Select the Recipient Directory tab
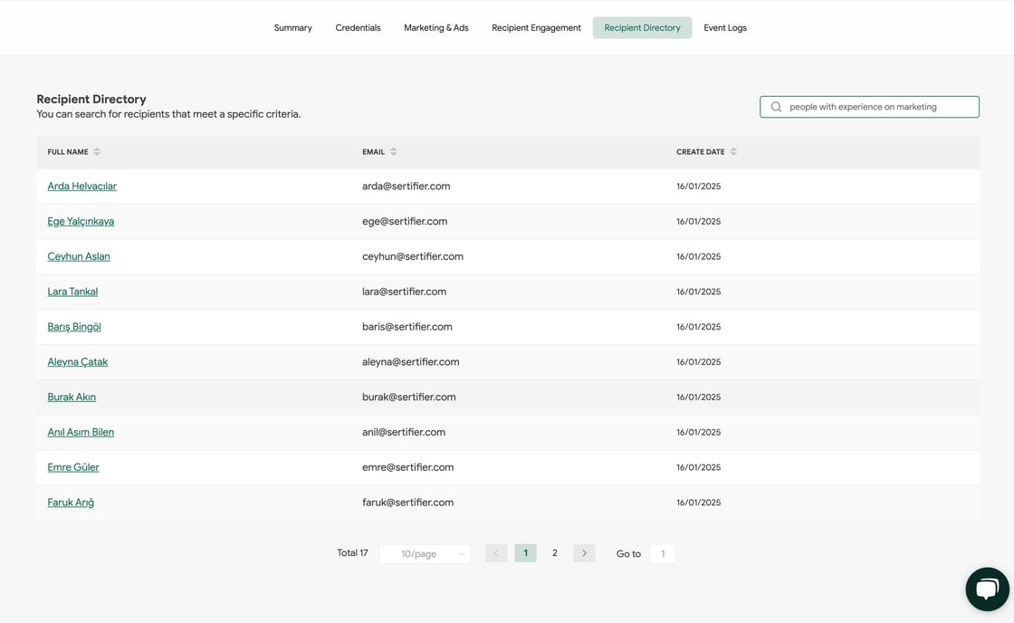The height and width of the screenshot is (623, 1014). (642, 28)
